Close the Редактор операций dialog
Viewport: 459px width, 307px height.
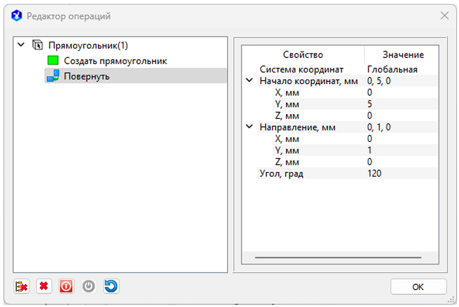tap(444, 15)
